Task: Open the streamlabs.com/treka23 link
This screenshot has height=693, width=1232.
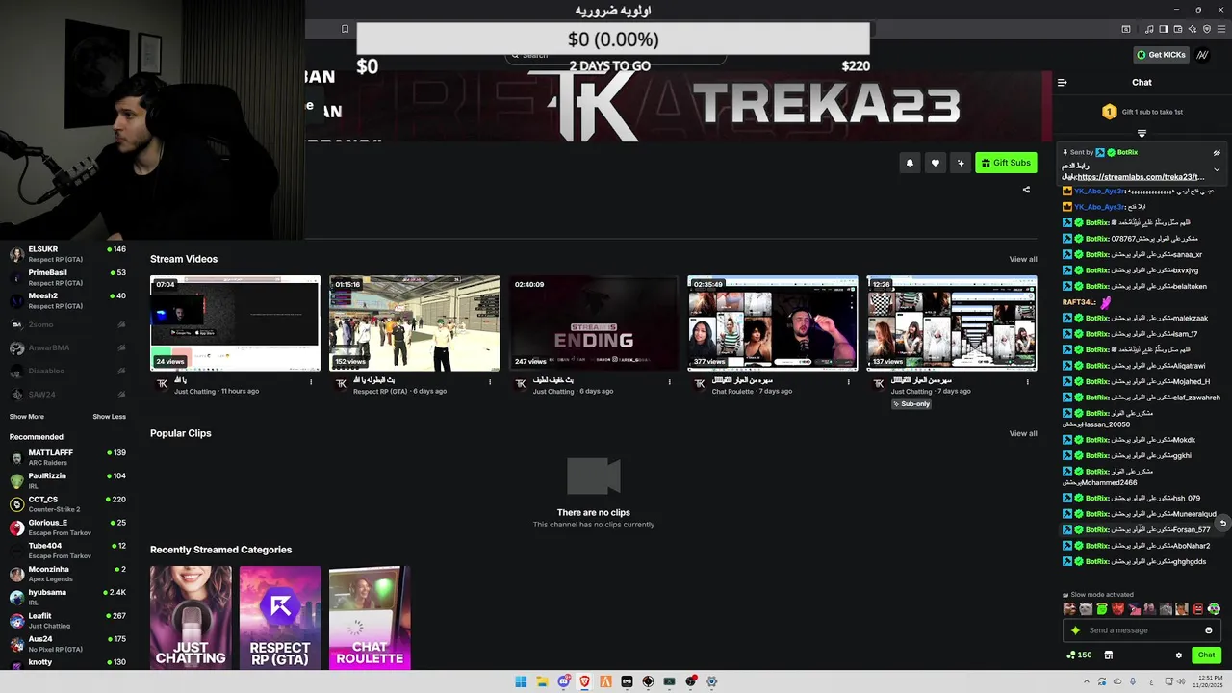Action: click(x=1141, y=177)
